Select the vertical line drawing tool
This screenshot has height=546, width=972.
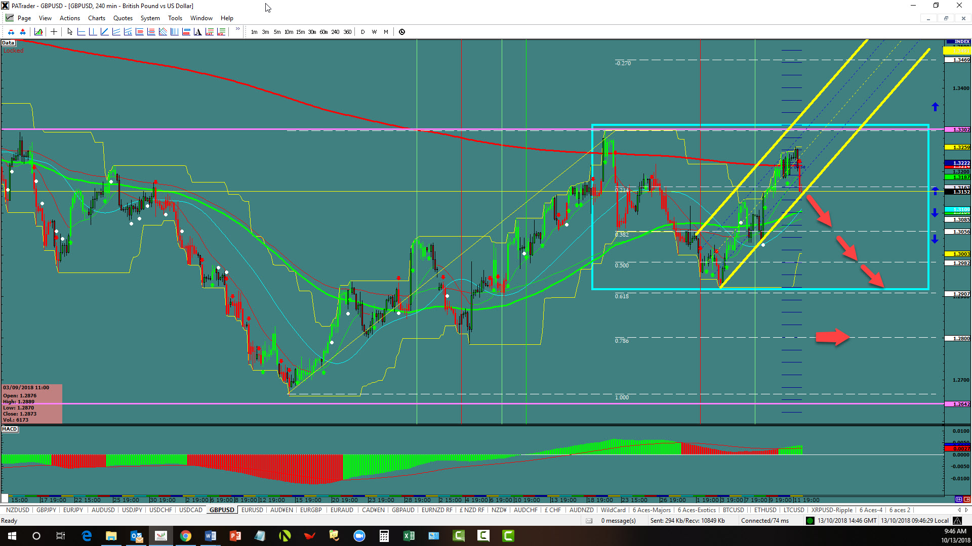(x=93, y=32)
